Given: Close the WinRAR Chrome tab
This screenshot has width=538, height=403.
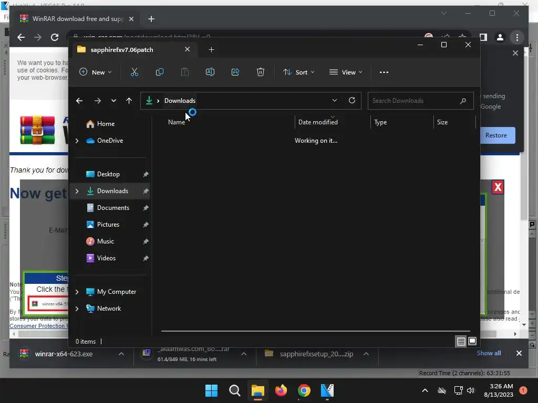Looking at the screenshot, I should (131, 19).
